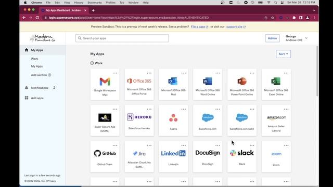Open macOS Spotlight search icon
Image resolution: width=333 pixels, height=187 pixels.
click(276, 3)
